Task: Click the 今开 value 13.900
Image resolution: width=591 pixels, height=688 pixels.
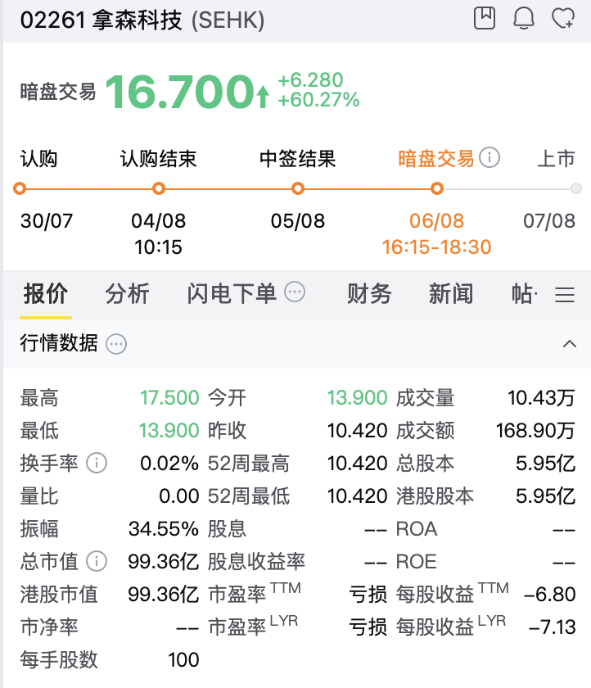Action: pyautogui.click(x=358, y=398)
